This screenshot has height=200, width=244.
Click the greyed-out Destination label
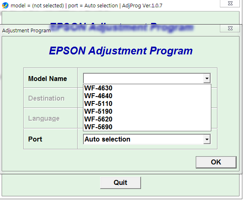coord(46,98)
